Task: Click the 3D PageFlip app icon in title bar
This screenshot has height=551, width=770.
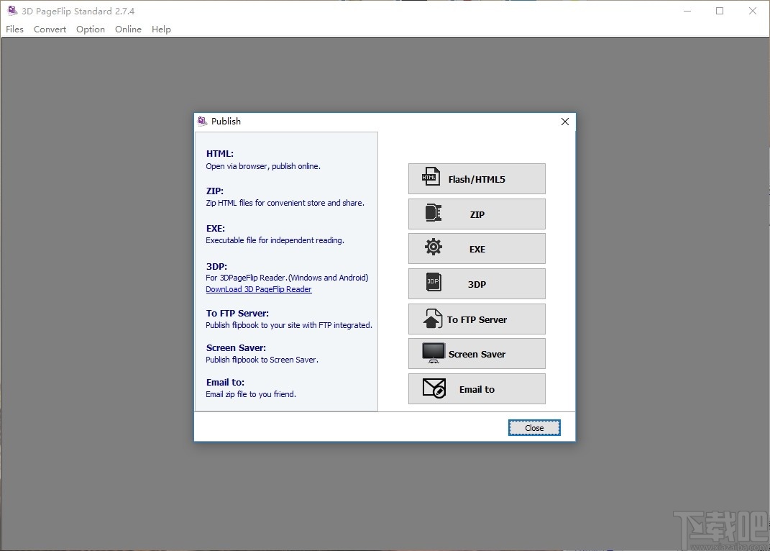Action: pyautogui.click(x=12, y=11)
